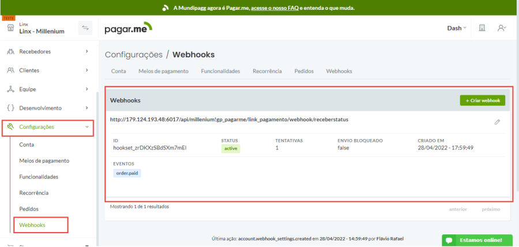Select Pedidos in sidebar submenu
Screen dimensions: 519x247
point(29,209)
